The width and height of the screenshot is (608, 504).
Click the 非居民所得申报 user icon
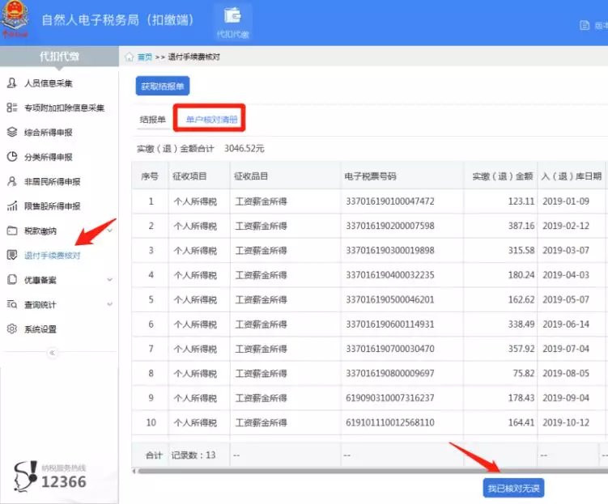[12, 181]
